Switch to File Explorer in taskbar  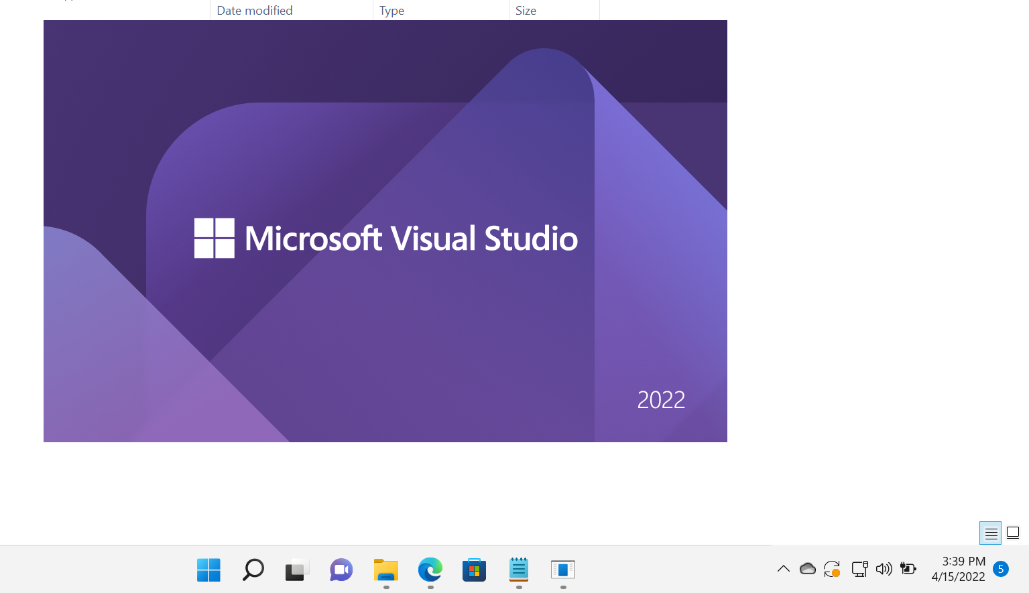[385, 570]
